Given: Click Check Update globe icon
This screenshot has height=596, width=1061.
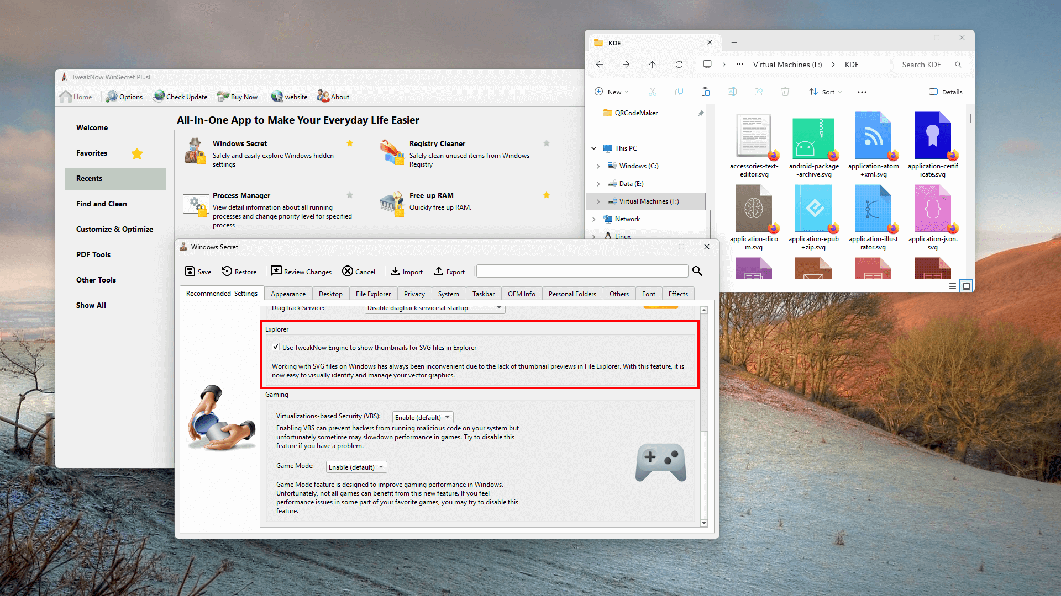Looking at the screenshot, I should click(159, 96).
